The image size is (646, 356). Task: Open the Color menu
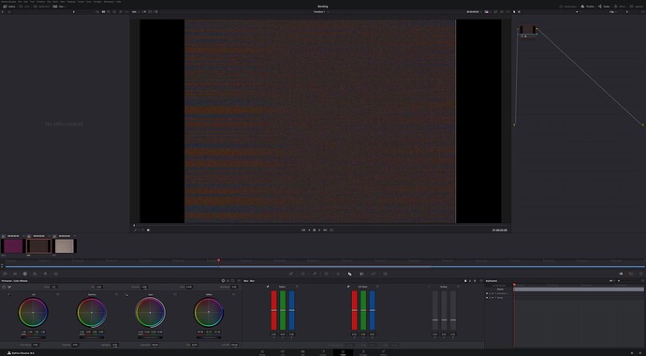click(89, 2)
